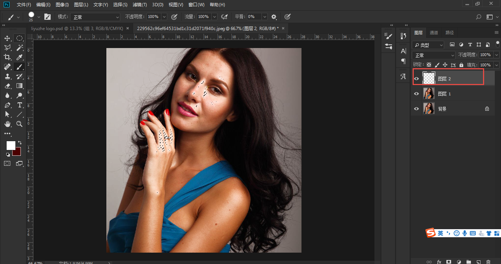The image size is (501, 264).
Task: Open the 类型 layer filter dropdown
Action: pyautogui.click(x=428, y=45)
